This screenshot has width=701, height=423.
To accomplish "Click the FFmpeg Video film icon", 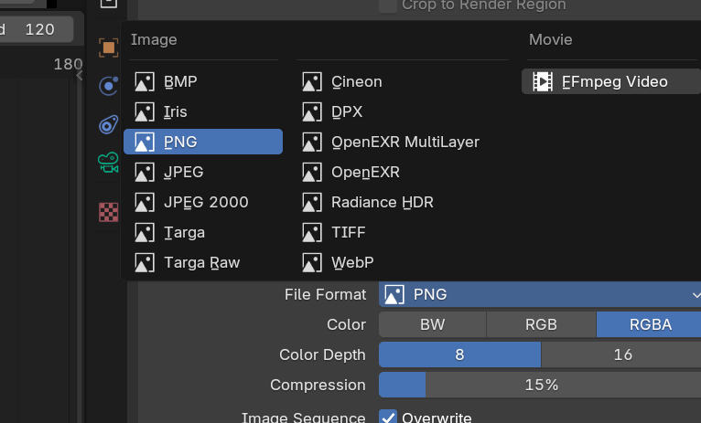I will point(542,81).
